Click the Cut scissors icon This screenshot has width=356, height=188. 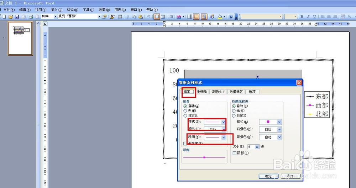click(x=128, y=17)
